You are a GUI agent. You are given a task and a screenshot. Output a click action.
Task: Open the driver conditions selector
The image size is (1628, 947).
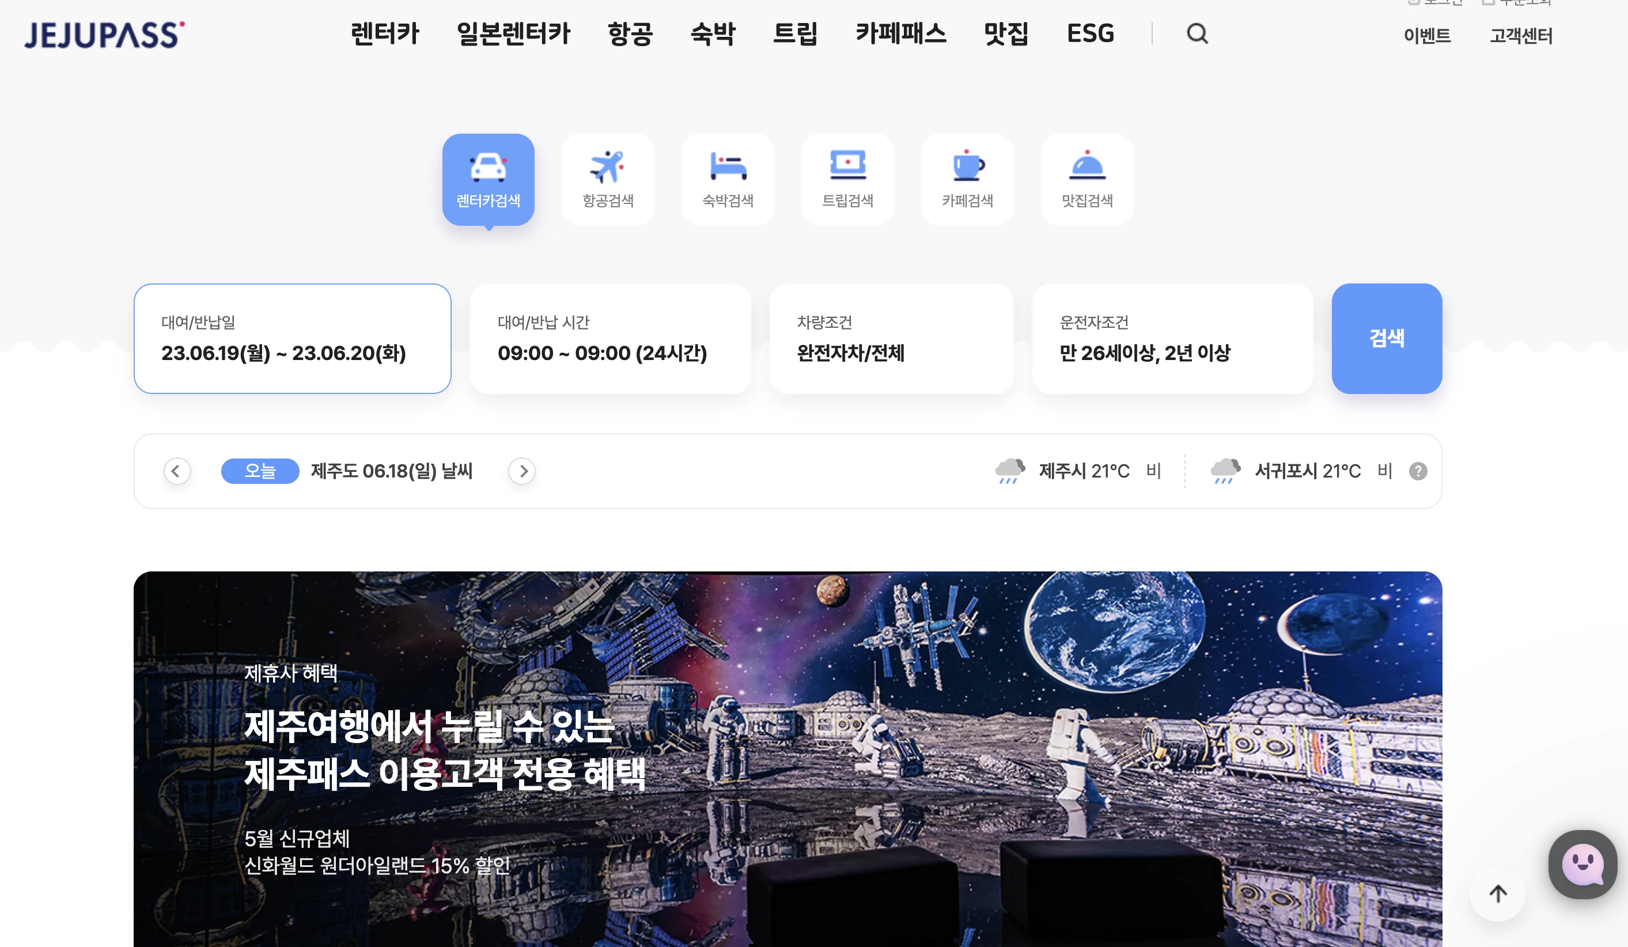[1172, 339]
